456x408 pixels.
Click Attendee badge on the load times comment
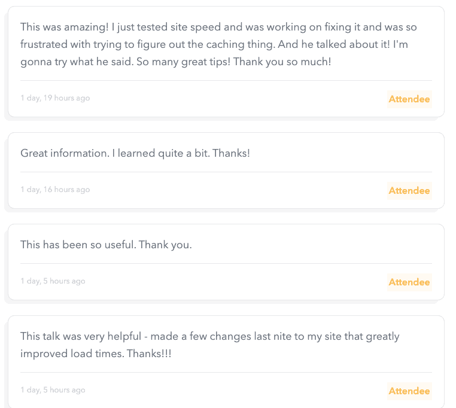tap(409, 391)
